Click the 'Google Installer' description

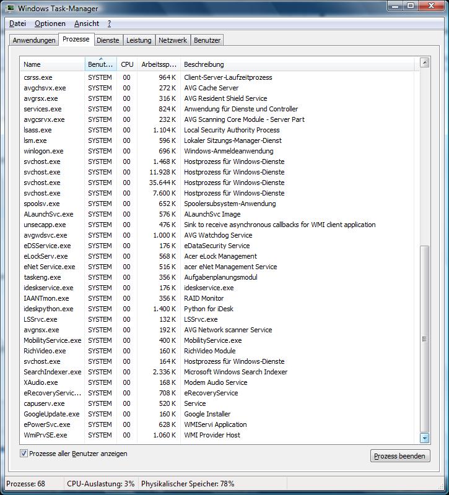207,414
